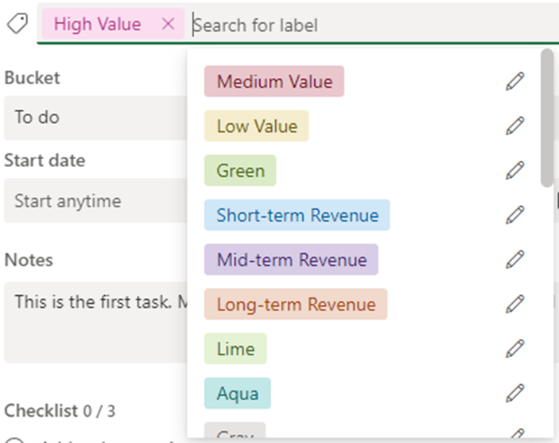Add the Short-term Revenue label
559x443 pixels.
coord(297,216)
